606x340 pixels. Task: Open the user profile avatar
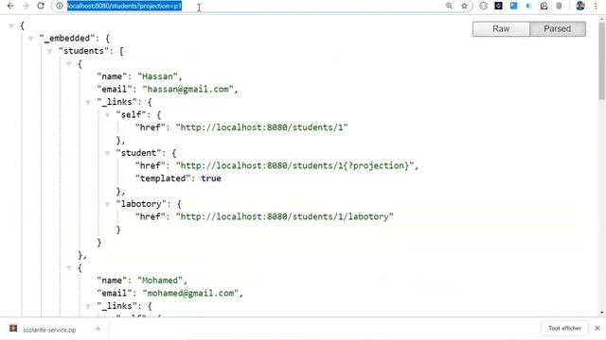tap(580, 6)
